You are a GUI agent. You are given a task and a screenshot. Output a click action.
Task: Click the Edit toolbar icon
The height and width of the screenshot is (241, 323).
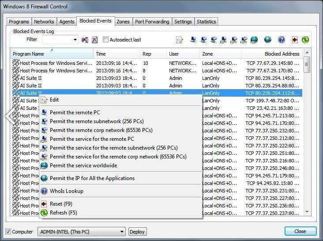tap(180, 40)
